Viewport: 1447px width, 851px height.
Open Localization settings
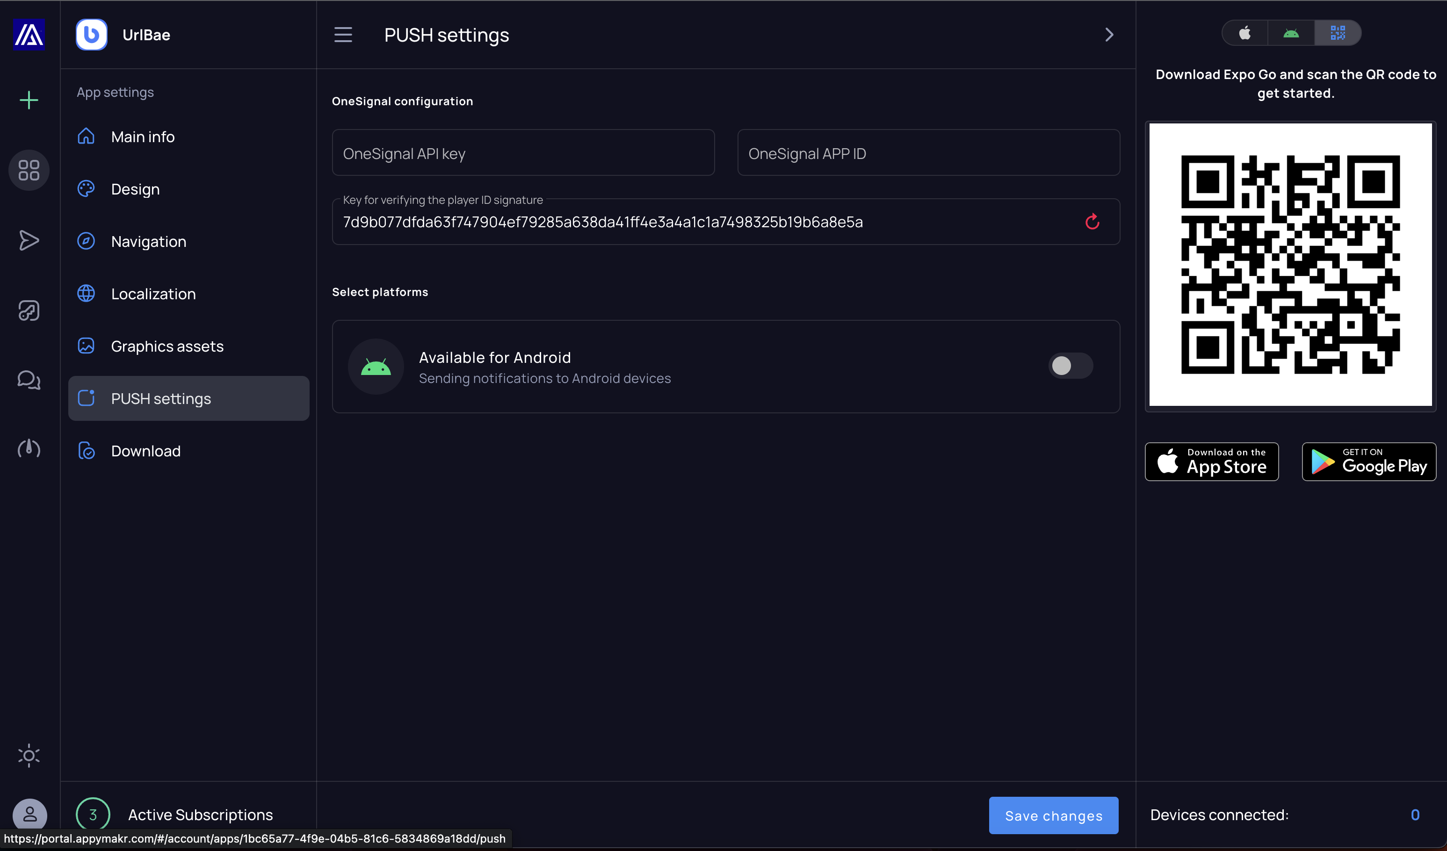coord(188,294)
